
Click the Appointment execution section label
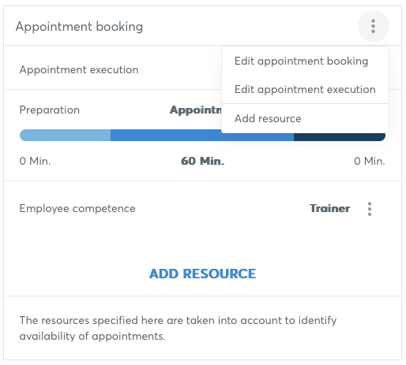coord(79,70)
